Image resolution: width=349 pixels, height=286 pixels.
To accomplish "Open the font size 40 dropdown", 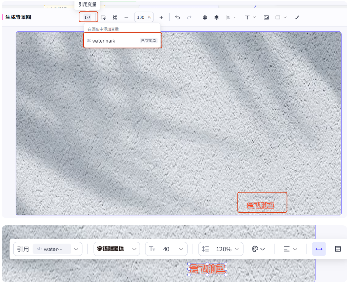I will point(166,249).
